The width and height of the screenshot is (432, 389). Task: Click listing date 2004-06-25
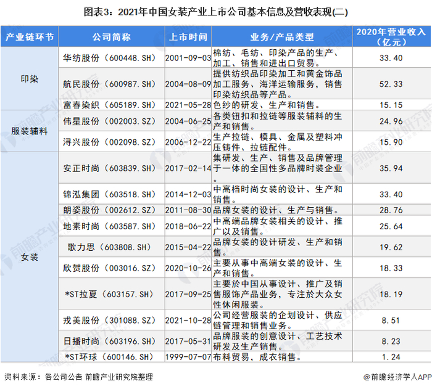coord(188,121)
